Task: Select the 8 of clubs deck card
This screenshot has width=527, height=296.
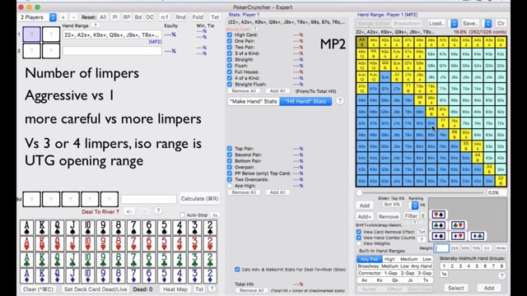Action: (x=119, y=260)
